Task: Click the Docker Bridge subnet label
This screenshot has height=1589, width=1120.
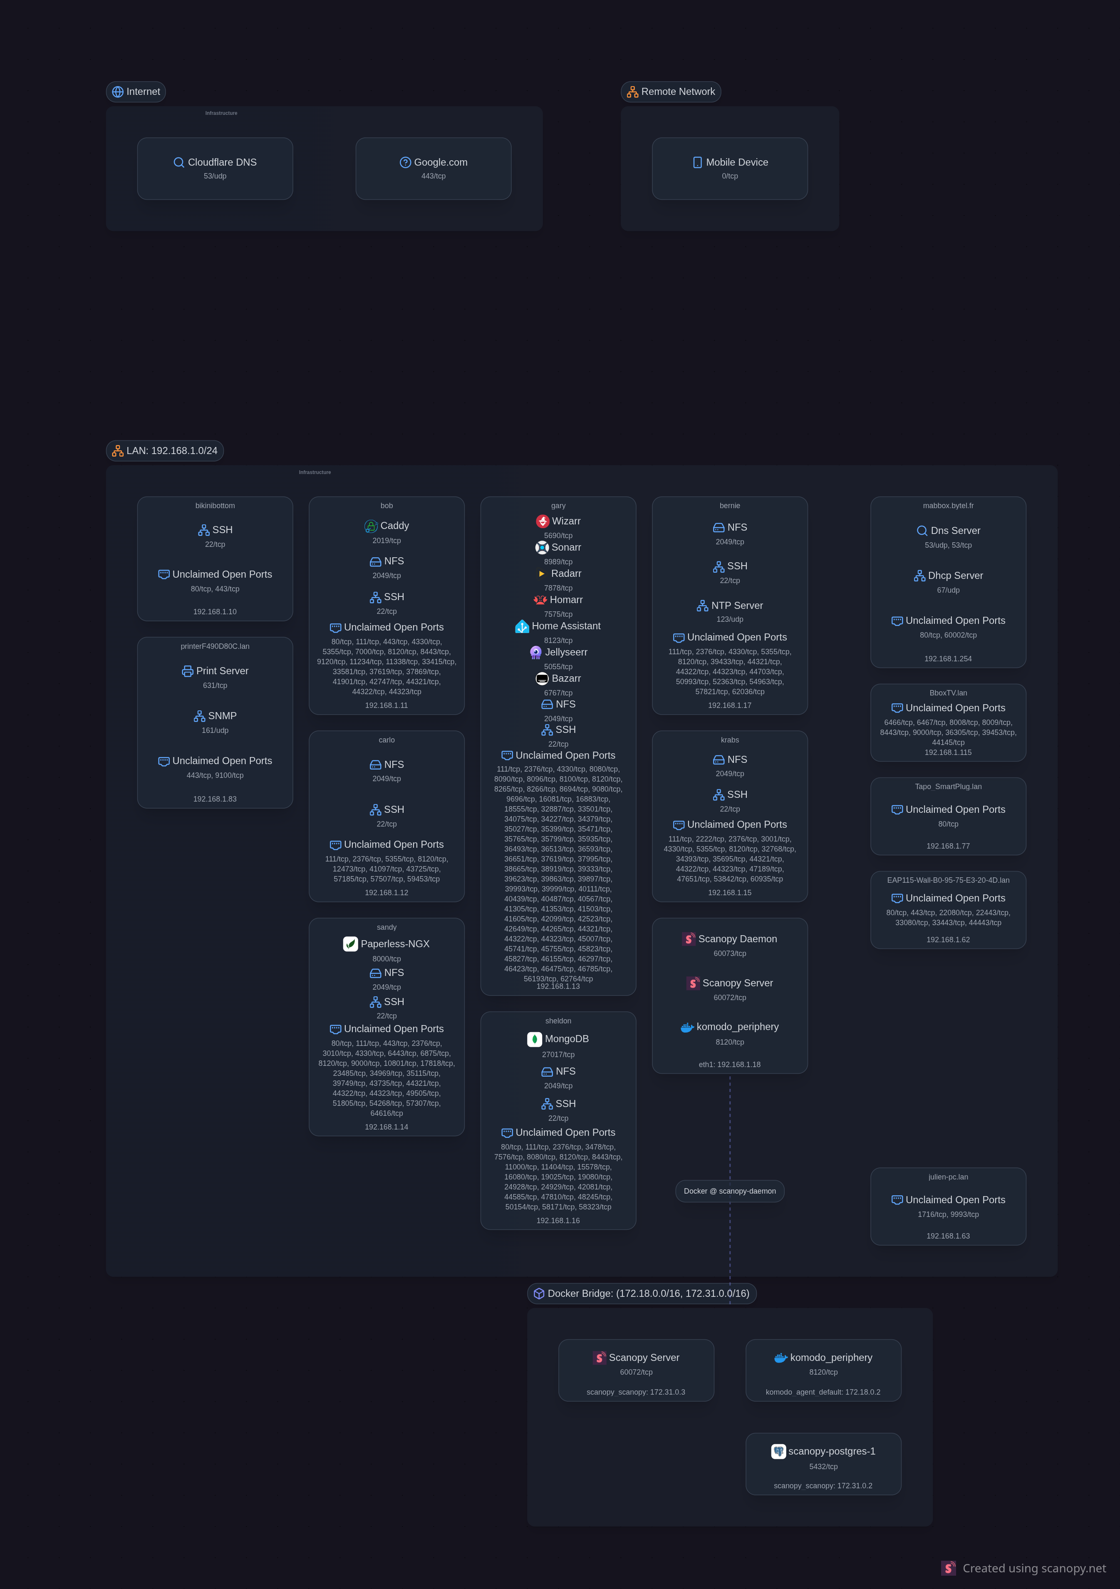Action: pyautogui.click(x=641, y=1294)
